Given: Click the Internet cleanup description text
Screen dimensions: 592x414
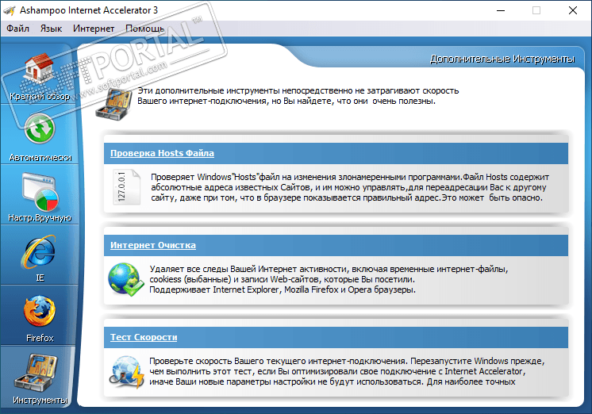Looking at the screenshot, I should pyautogui.click(x=329, y=279).
